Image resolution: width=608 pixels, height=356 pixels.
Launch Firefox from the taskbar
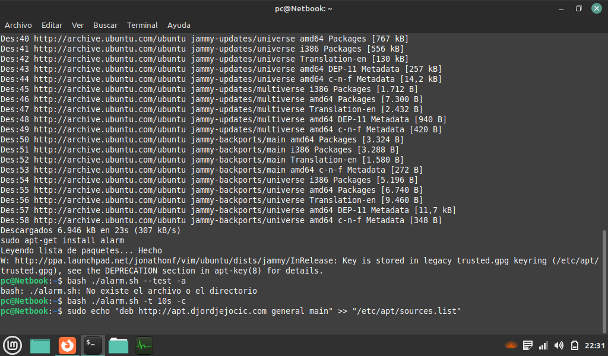[67, 345]
